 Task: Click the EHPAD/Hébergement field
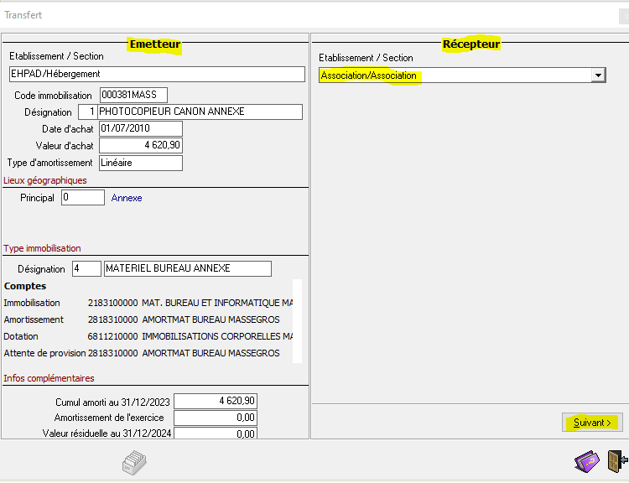click(157, 74)
